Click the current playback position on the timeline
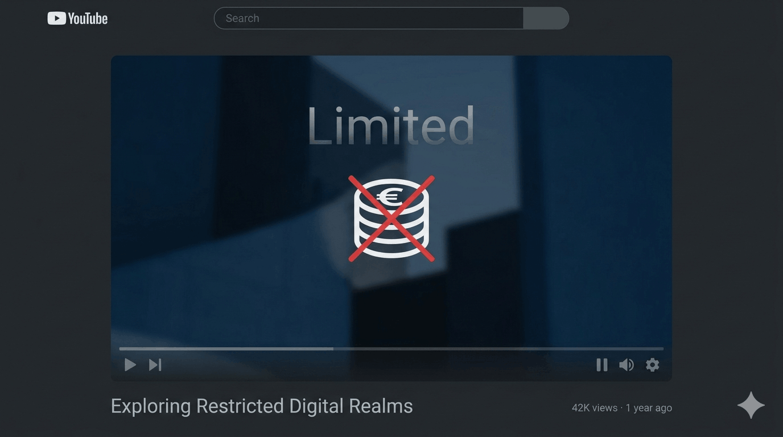The image size is (783, 437). pos(333,348)
